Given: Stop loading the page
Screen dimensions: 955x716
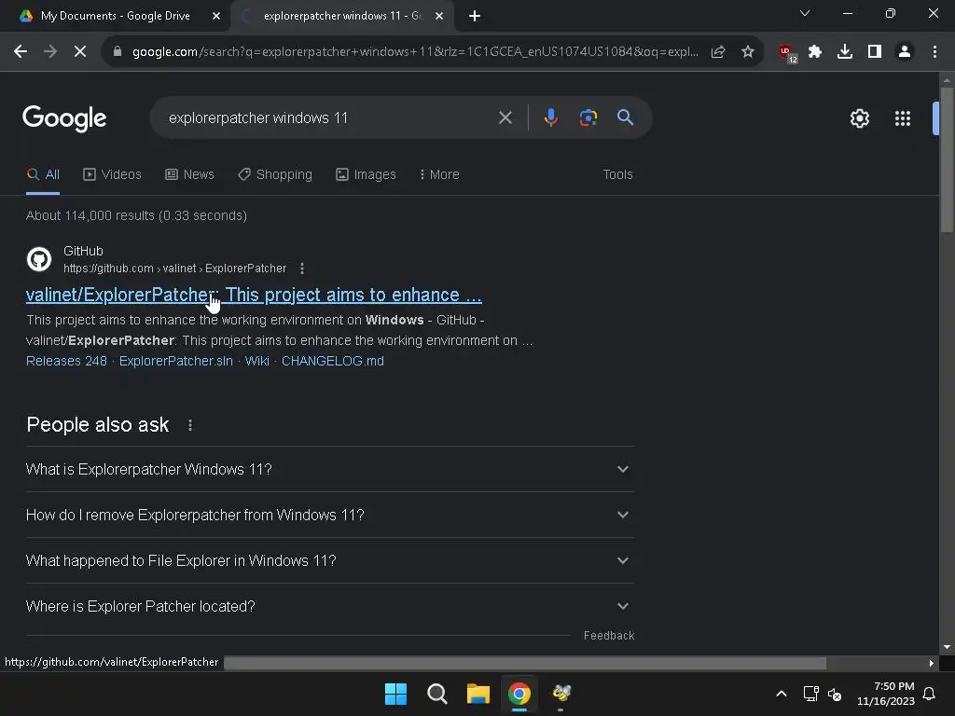Looking at the screenshot, I should click(80, 52).
